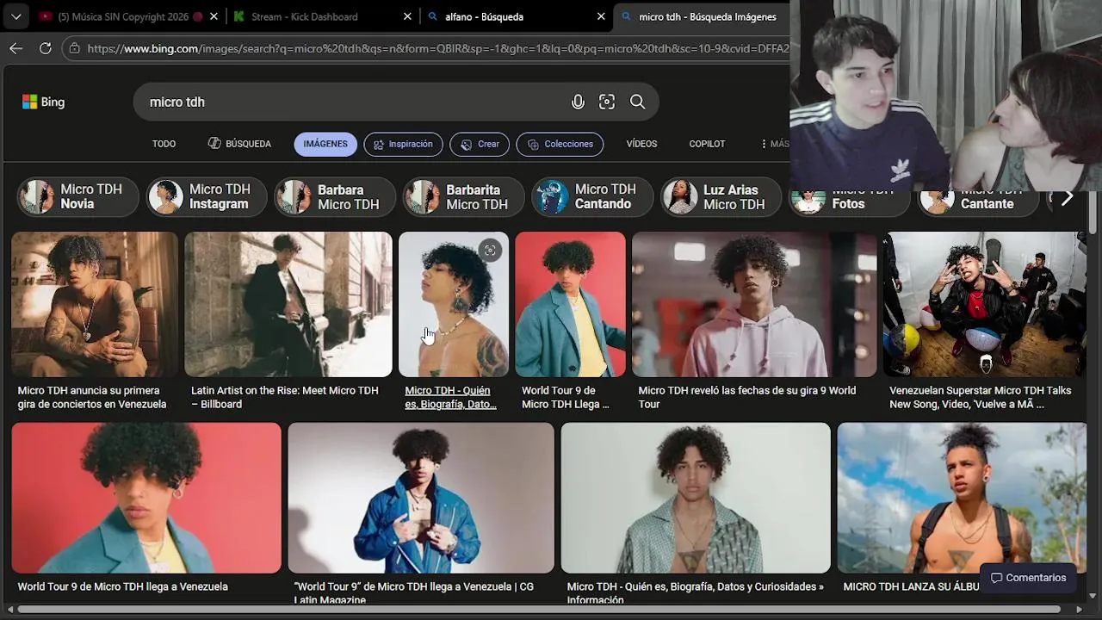Open blue jacket CG Latin Magazine thumbnail
1102x620 pixels.
(421, 498)
